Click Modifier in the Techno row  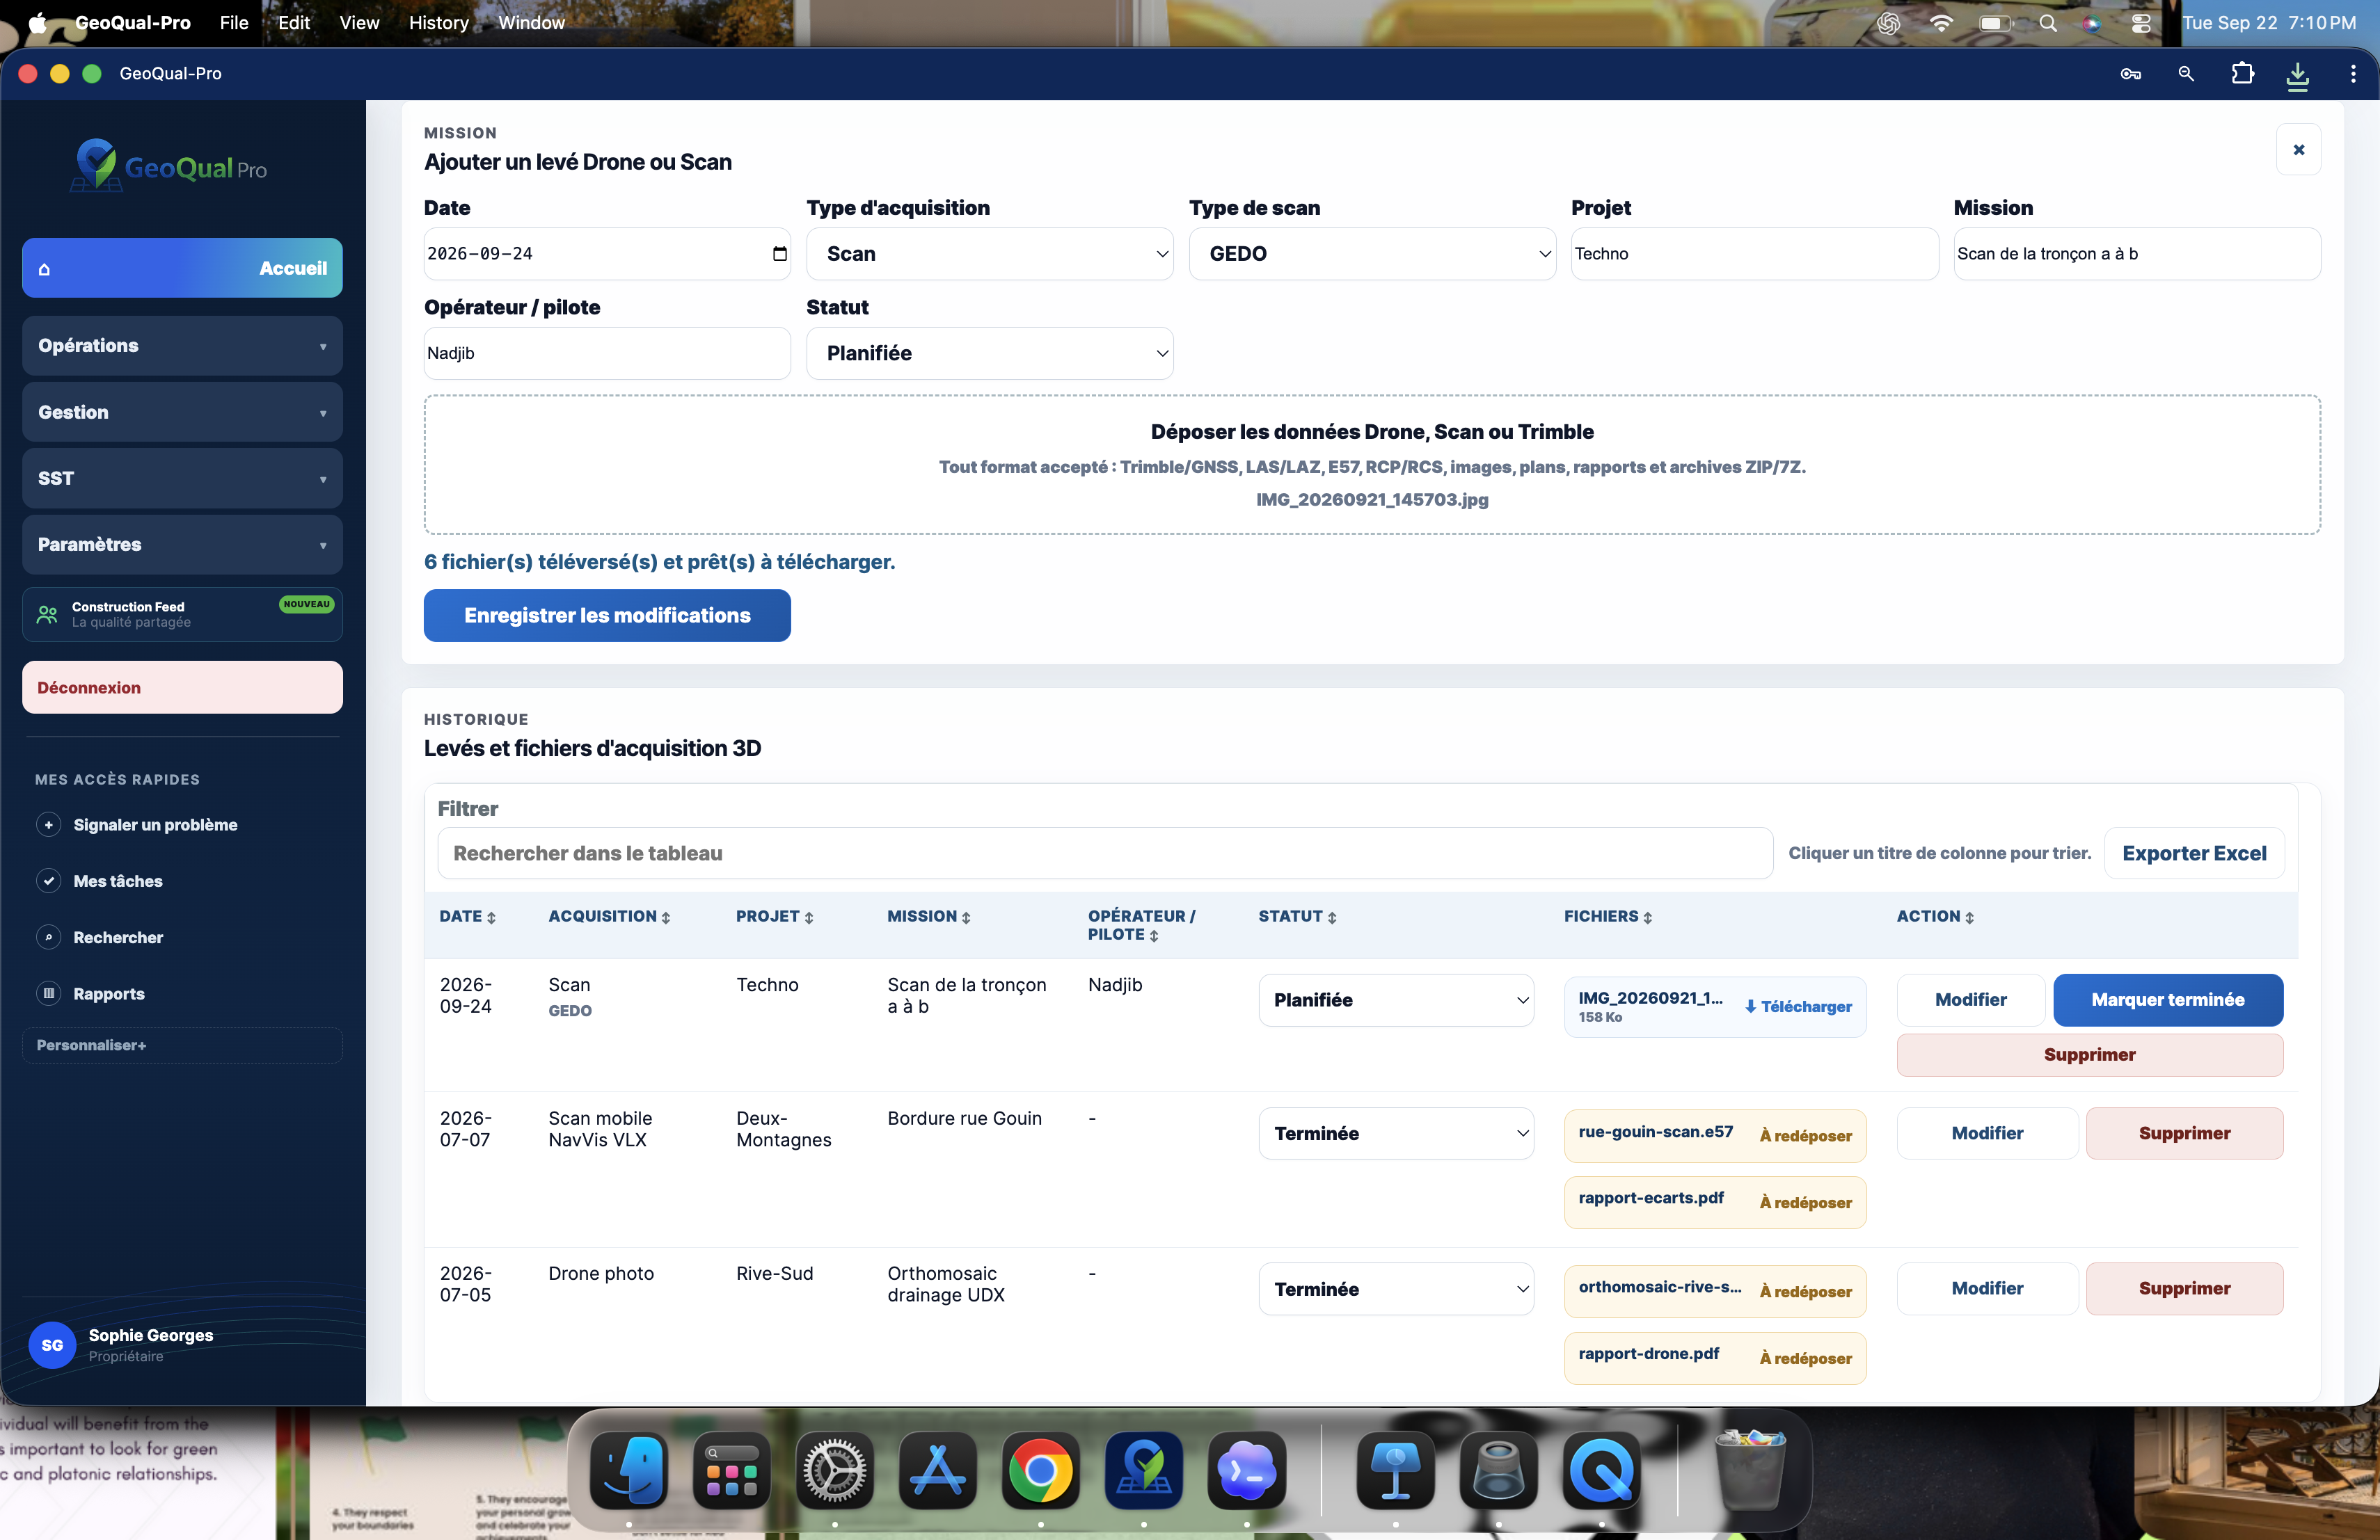pos(1970,1000)
